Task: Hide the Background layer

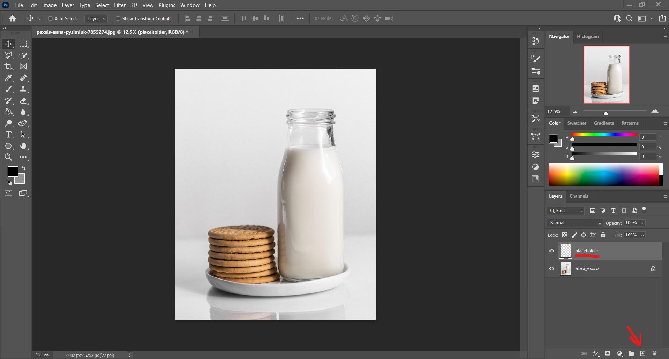Action: point(551,269)
